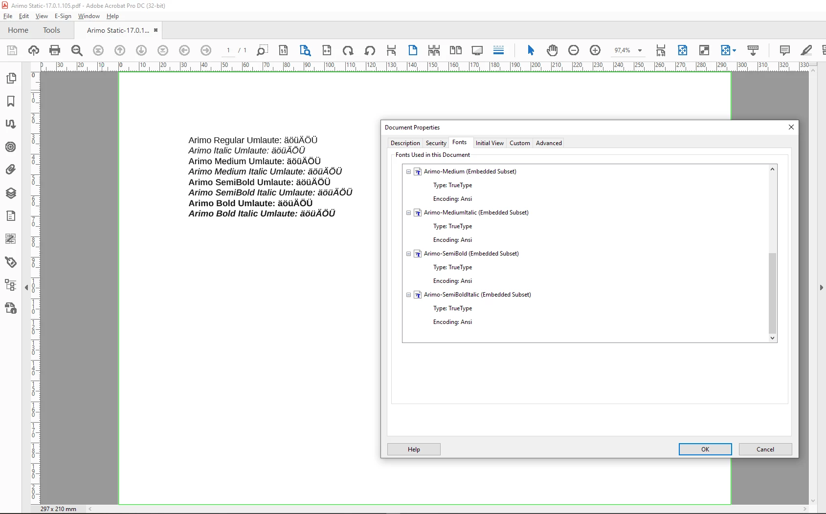Print the document with the printer icon
The width and height of the screenshot is (826, 514).
(x=55, y=50)
